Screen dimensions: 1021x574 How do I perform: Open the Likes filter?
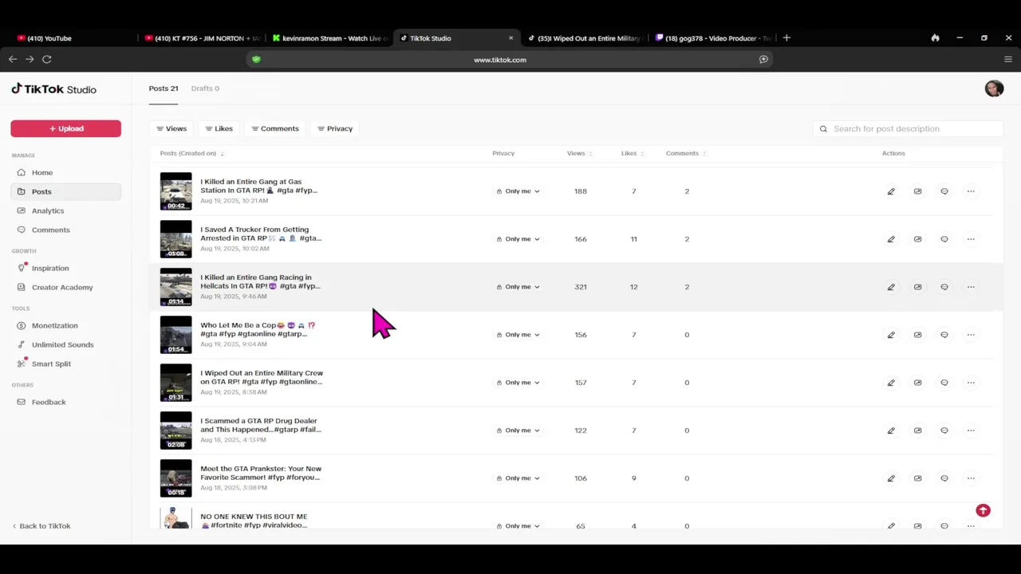point(219,128)
